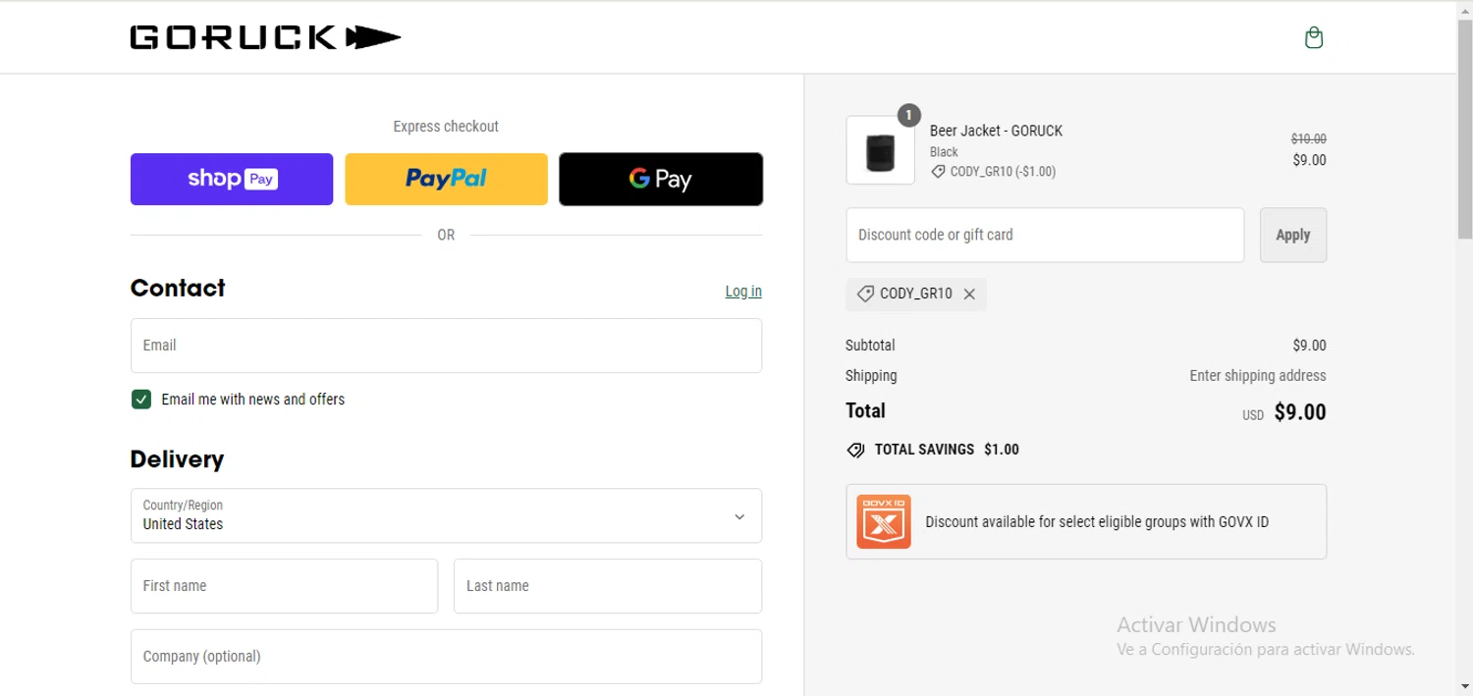Image resolution: width=1473 pixels, height=696 pixels.
Task: Click the Total Savings tag icon
Action: pos(855,450)
